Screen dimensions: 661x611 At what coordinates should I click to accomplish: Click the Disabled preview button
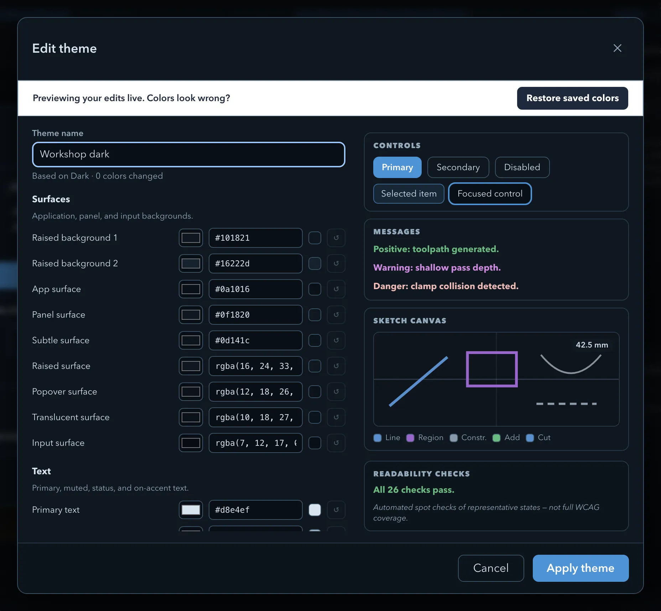[522, 167]
